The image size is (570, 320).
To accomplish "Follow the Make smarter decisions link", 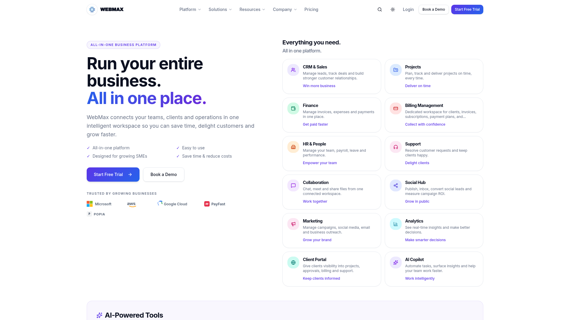I will [425, 240].
